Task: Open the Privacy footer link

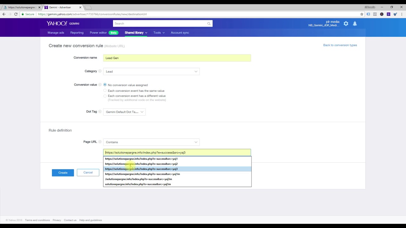Action: (x=57, y=220)
